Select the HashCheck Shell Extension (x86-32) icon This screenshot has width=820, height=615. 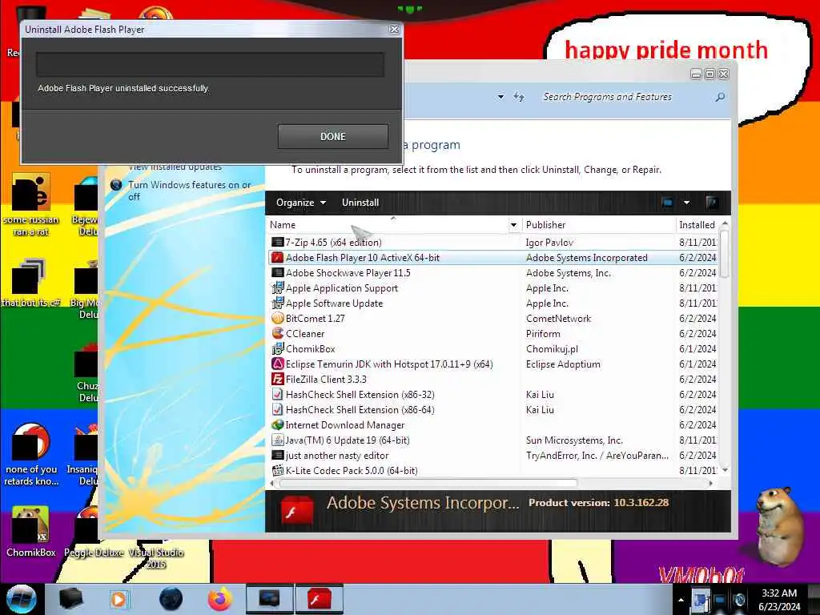(278, 394)
